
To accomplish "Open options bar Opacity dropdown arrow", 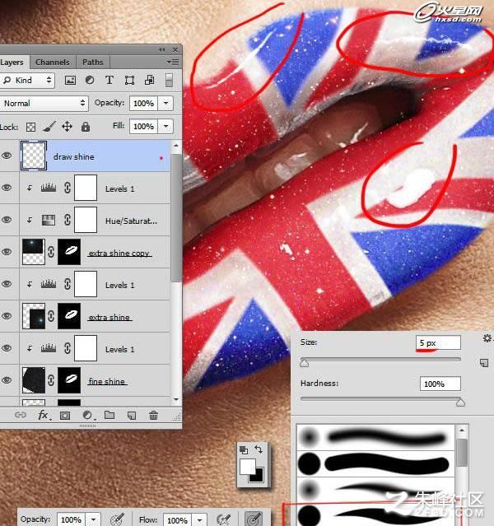I will pos(94,519).
